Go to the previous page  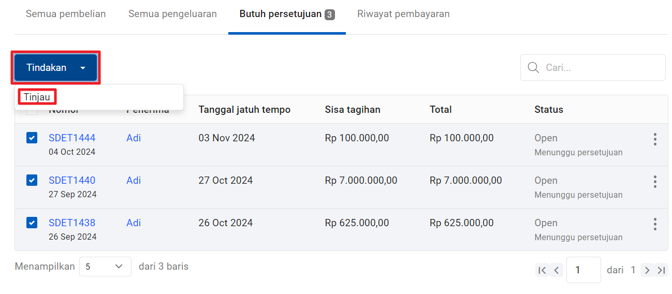point(557,270)
